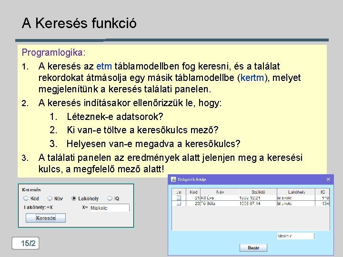Click the Jel column header
Viewport: 343px width, 257px height.
(179, 192)
